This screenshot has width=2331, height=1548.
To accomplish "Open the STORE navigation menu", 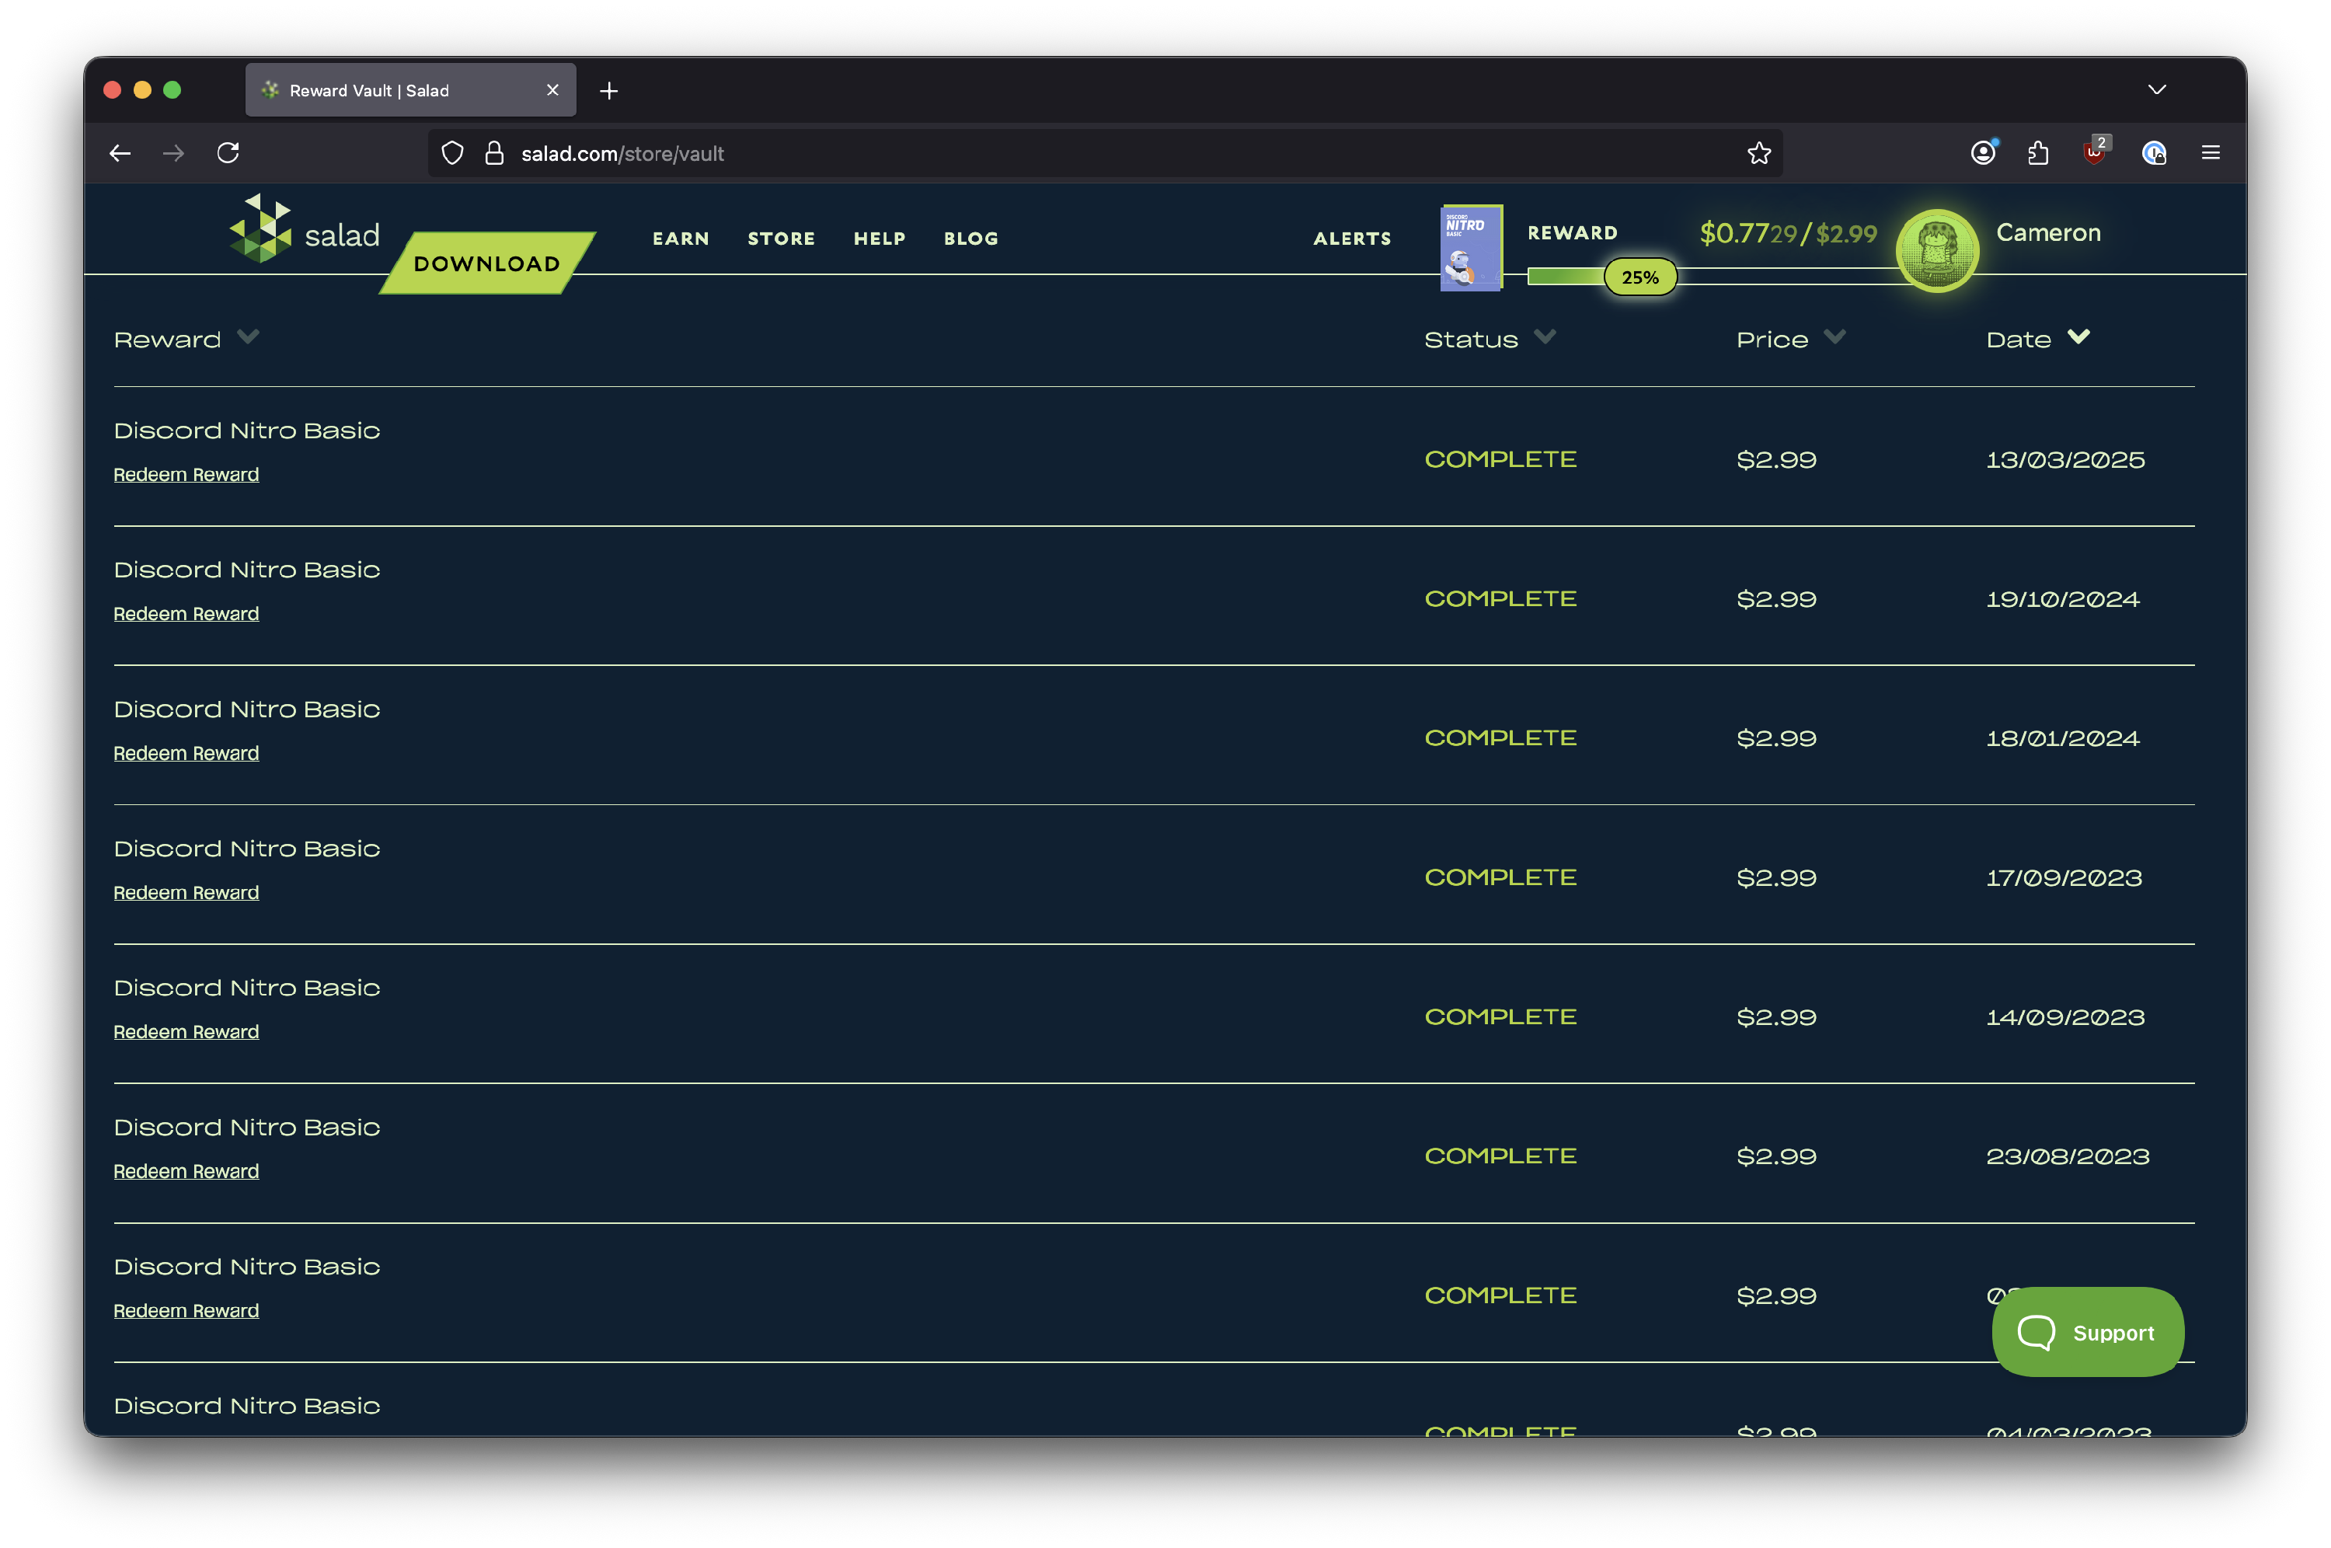I will point(781,239).
